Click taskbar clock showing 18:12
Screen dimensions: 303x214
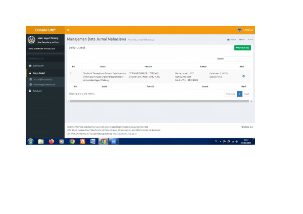[x=246, y=141]
